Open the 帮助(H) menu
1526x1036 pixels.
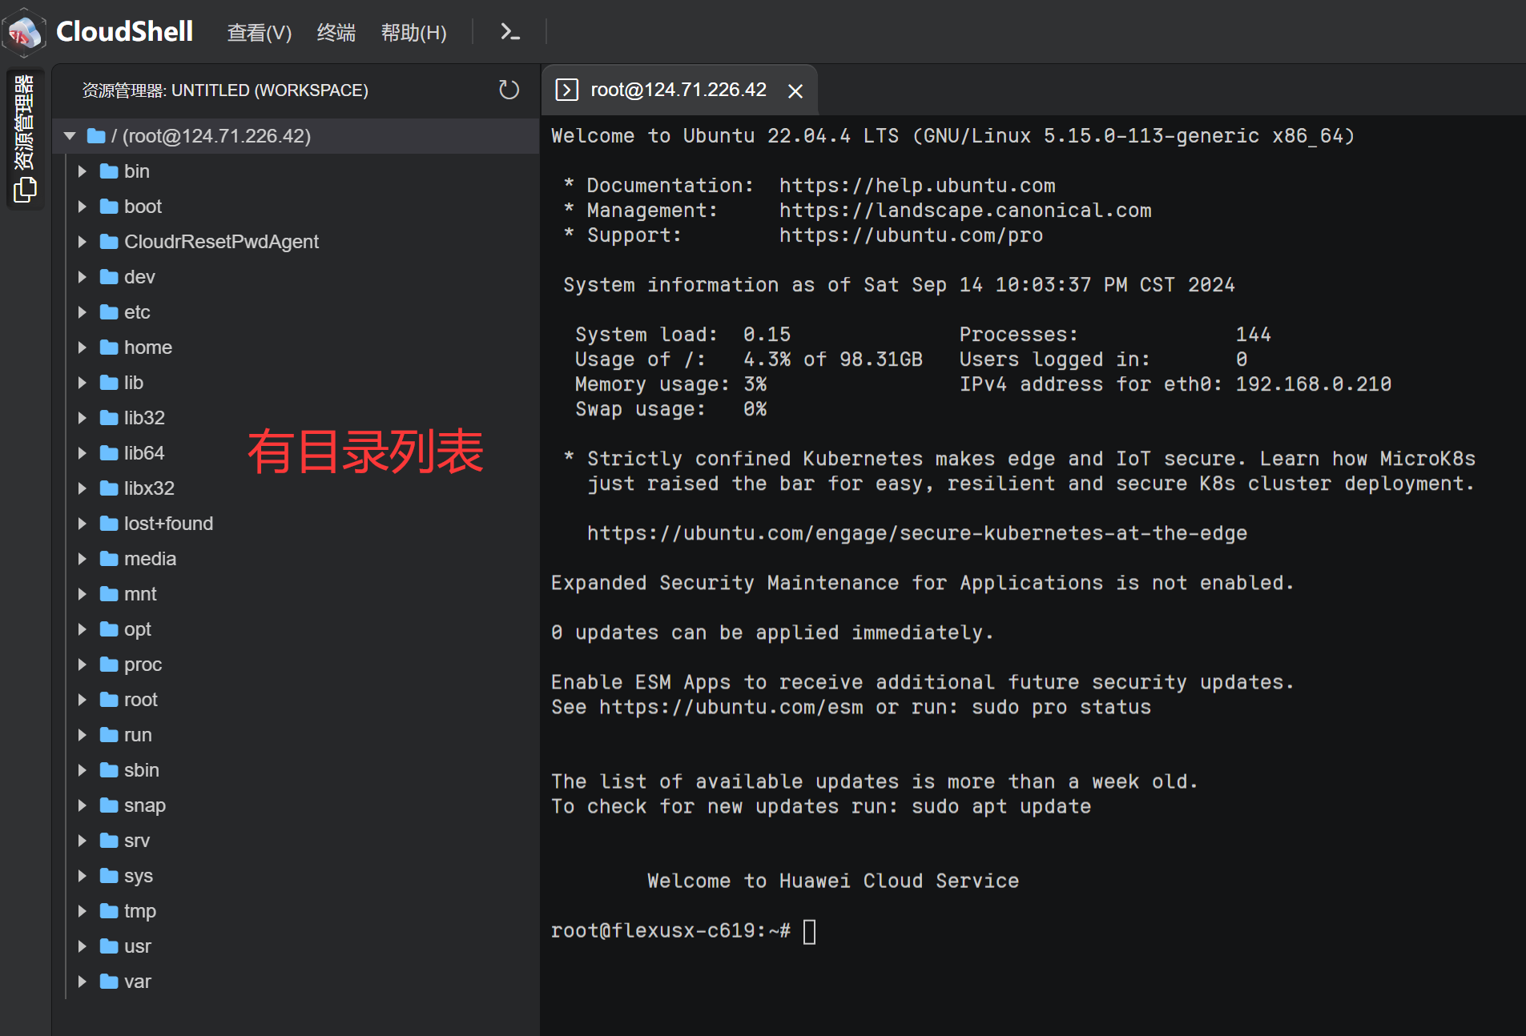point(413,33)
